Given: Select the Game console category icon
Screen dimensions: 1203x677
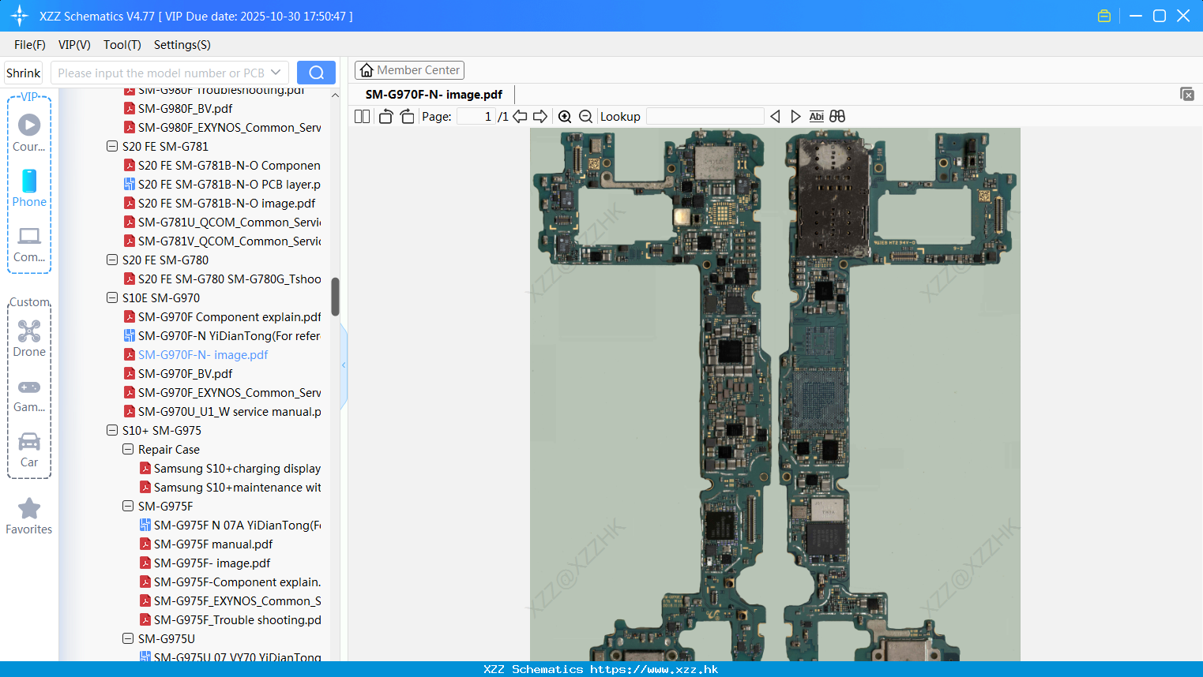Looking at the screenshot, I should pos(29,395).
